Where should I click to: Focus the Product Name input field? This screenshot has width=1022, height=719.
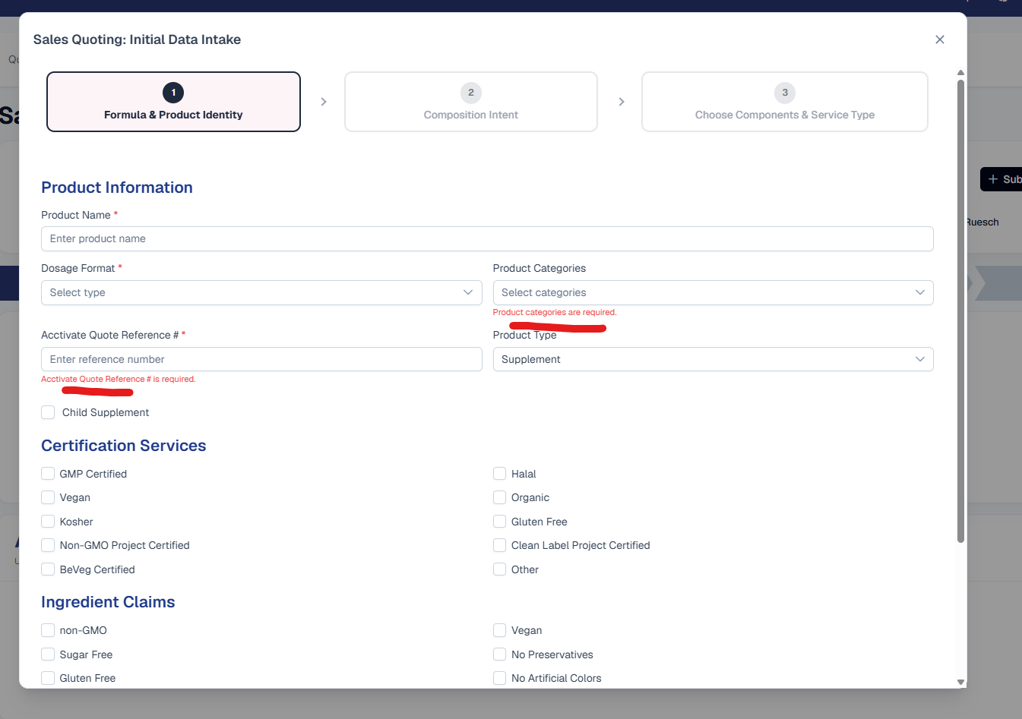click(x=487, y=238)
